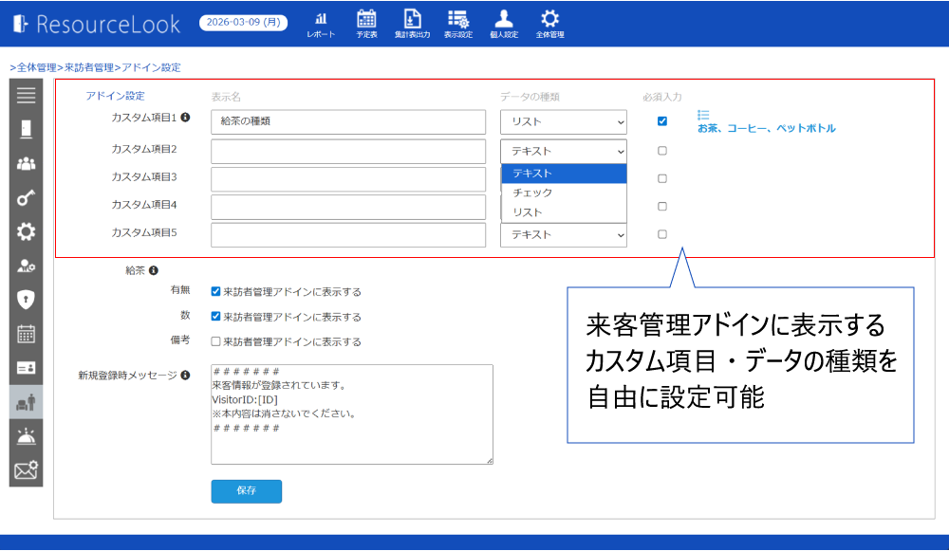Click the 保存 save button
Image resolution: width=949 pixels, height=551 pixels.
246,491
